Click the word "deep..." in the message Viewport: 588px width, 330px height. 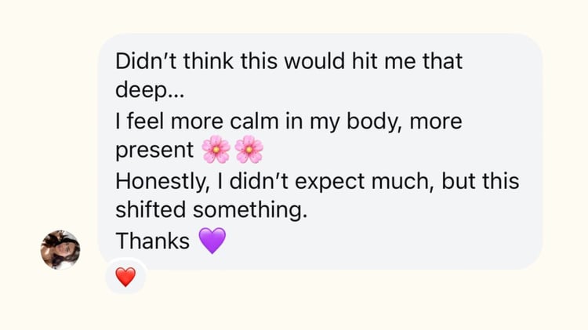pyautogui.click(x=149, y=90)
